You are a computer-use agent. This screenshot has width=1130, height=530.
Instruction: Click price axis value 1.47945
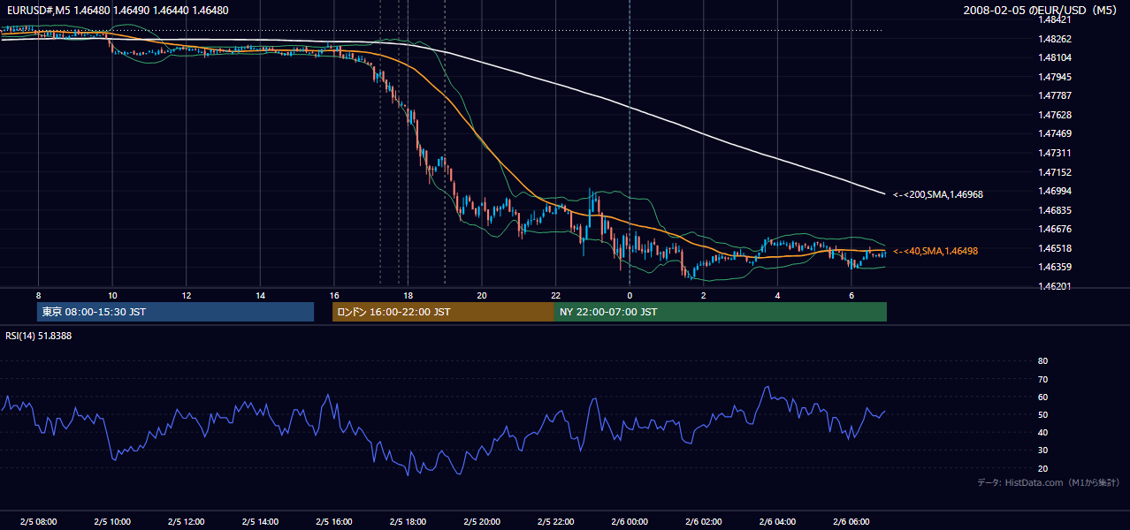click(1055, 77)
